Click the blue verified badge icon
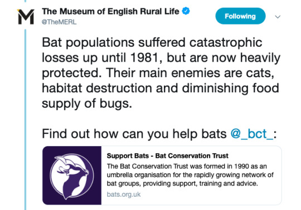This screenshot has height=210, width=301. click(186, 11)
